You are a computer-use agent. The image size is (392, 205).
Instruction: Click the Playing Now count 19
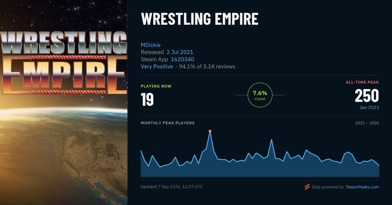click(147, 99)
